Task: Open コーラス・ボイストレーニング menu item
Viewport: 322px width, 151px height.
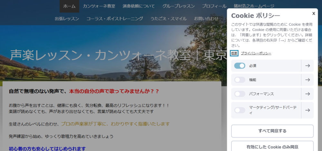Action: 115,19
